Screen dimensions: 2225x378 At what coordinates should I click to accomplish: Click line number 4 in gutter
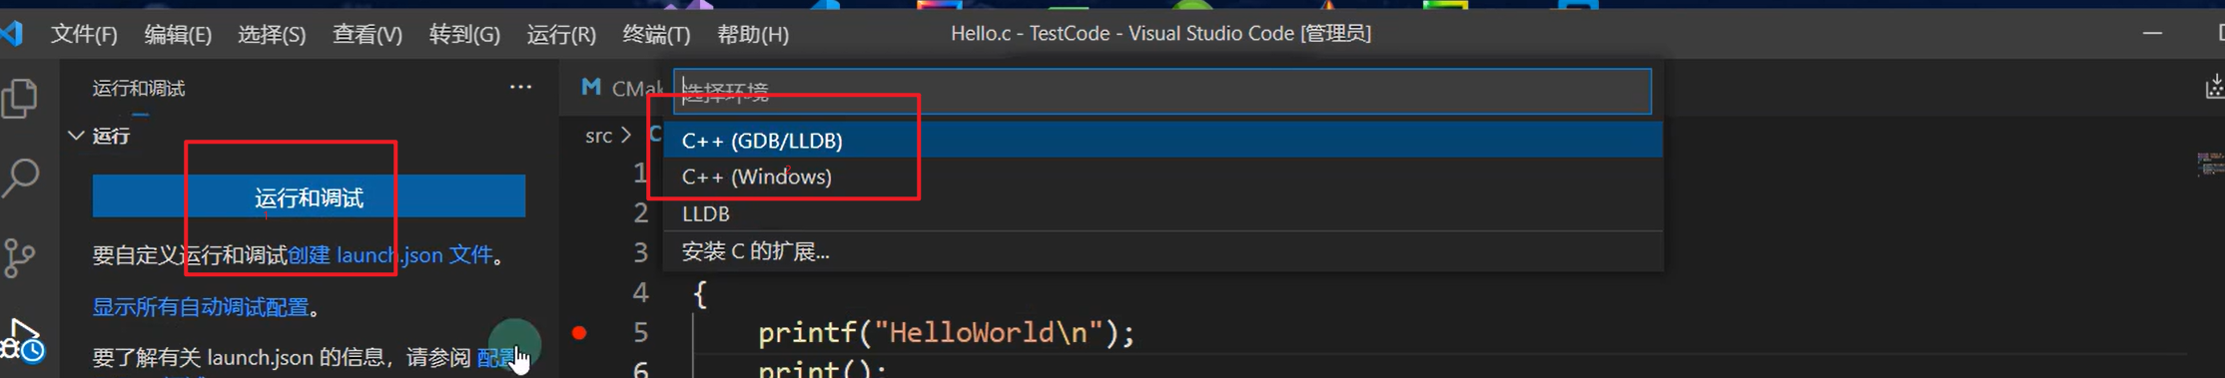(x=640, y=293)
